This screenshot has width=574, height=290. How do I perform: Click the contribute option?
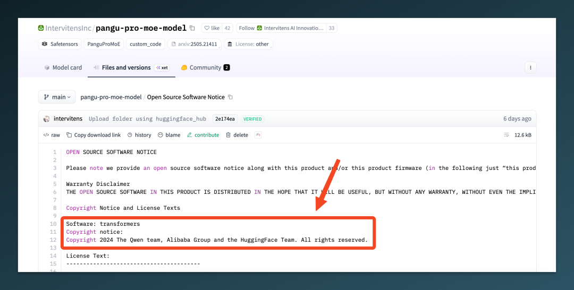tap(203, 135)
